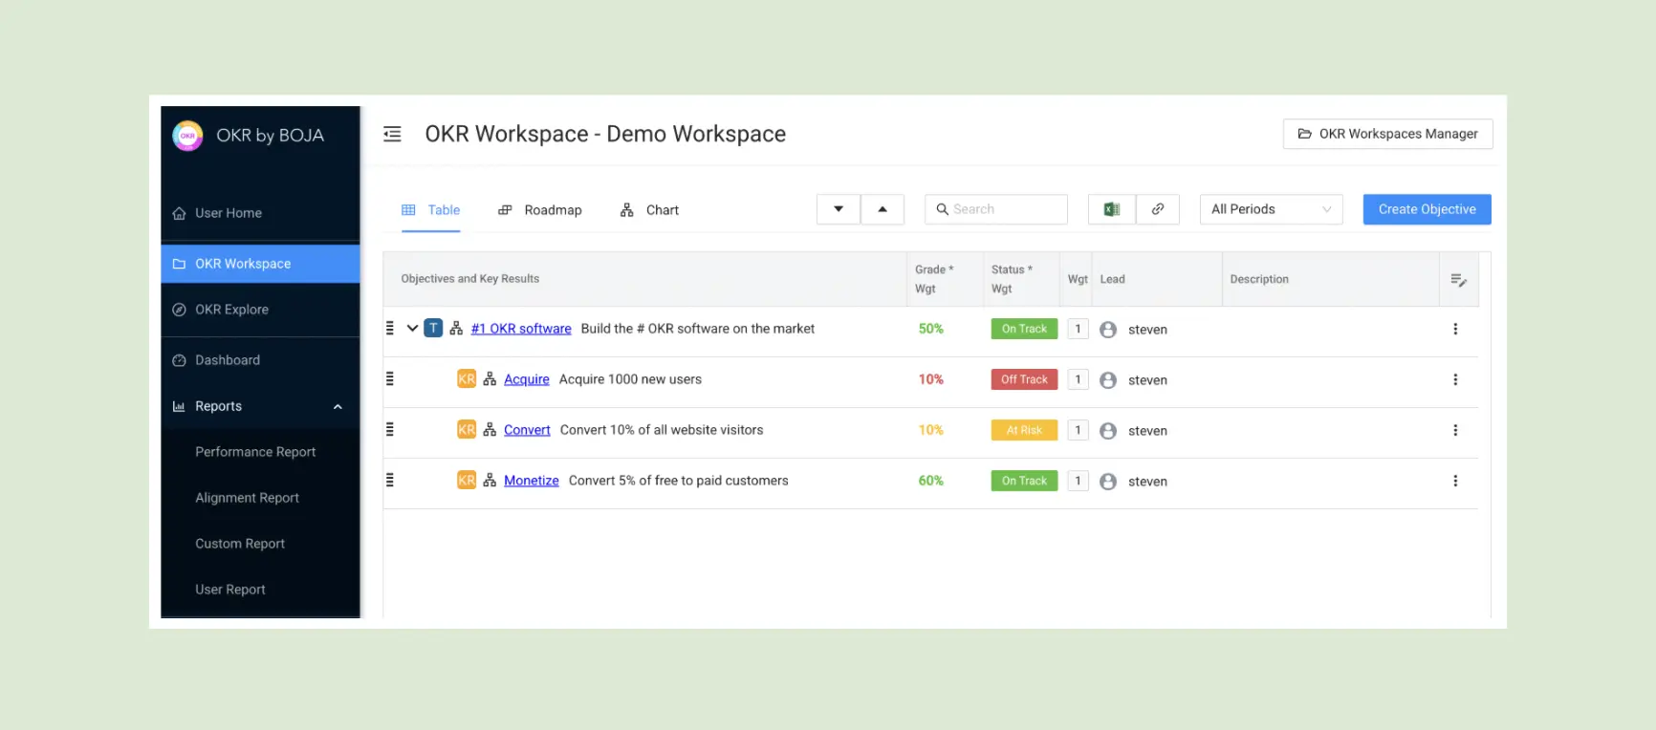Click user avatar on Acquire row
Image resolution: width=1656 pixels, height=730 pixels.
pos(1108,380)
